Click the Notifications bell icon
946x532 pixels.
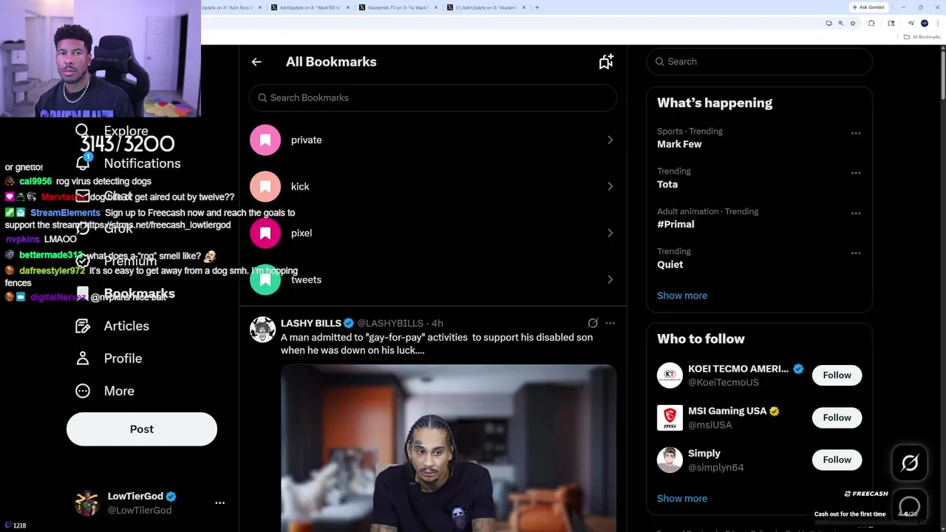tap(83, 163)
